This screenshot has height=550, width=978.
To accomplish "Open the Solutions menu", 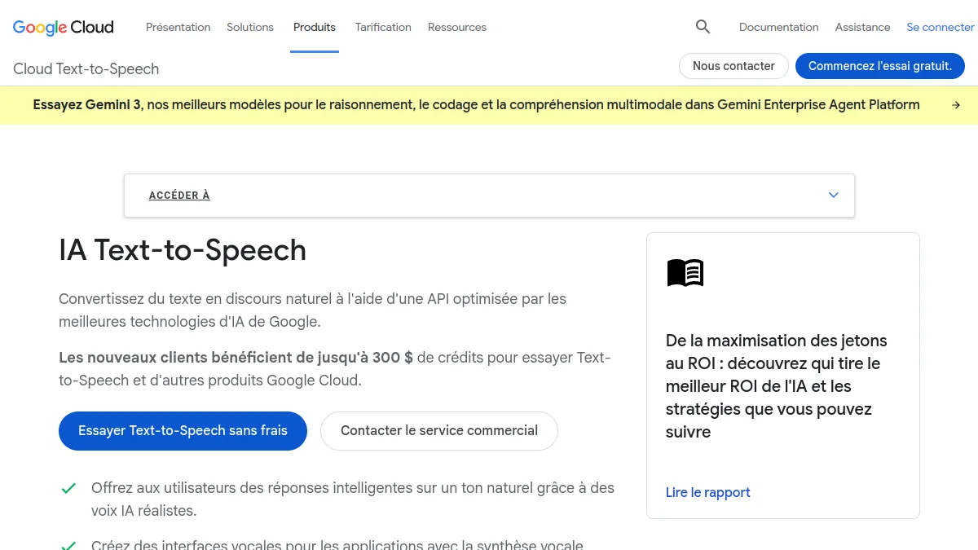I will pos(250,27).
